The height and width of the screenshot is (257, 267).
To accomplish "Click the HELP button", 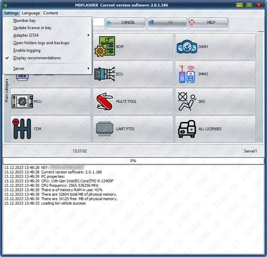I will coord(208,22).
